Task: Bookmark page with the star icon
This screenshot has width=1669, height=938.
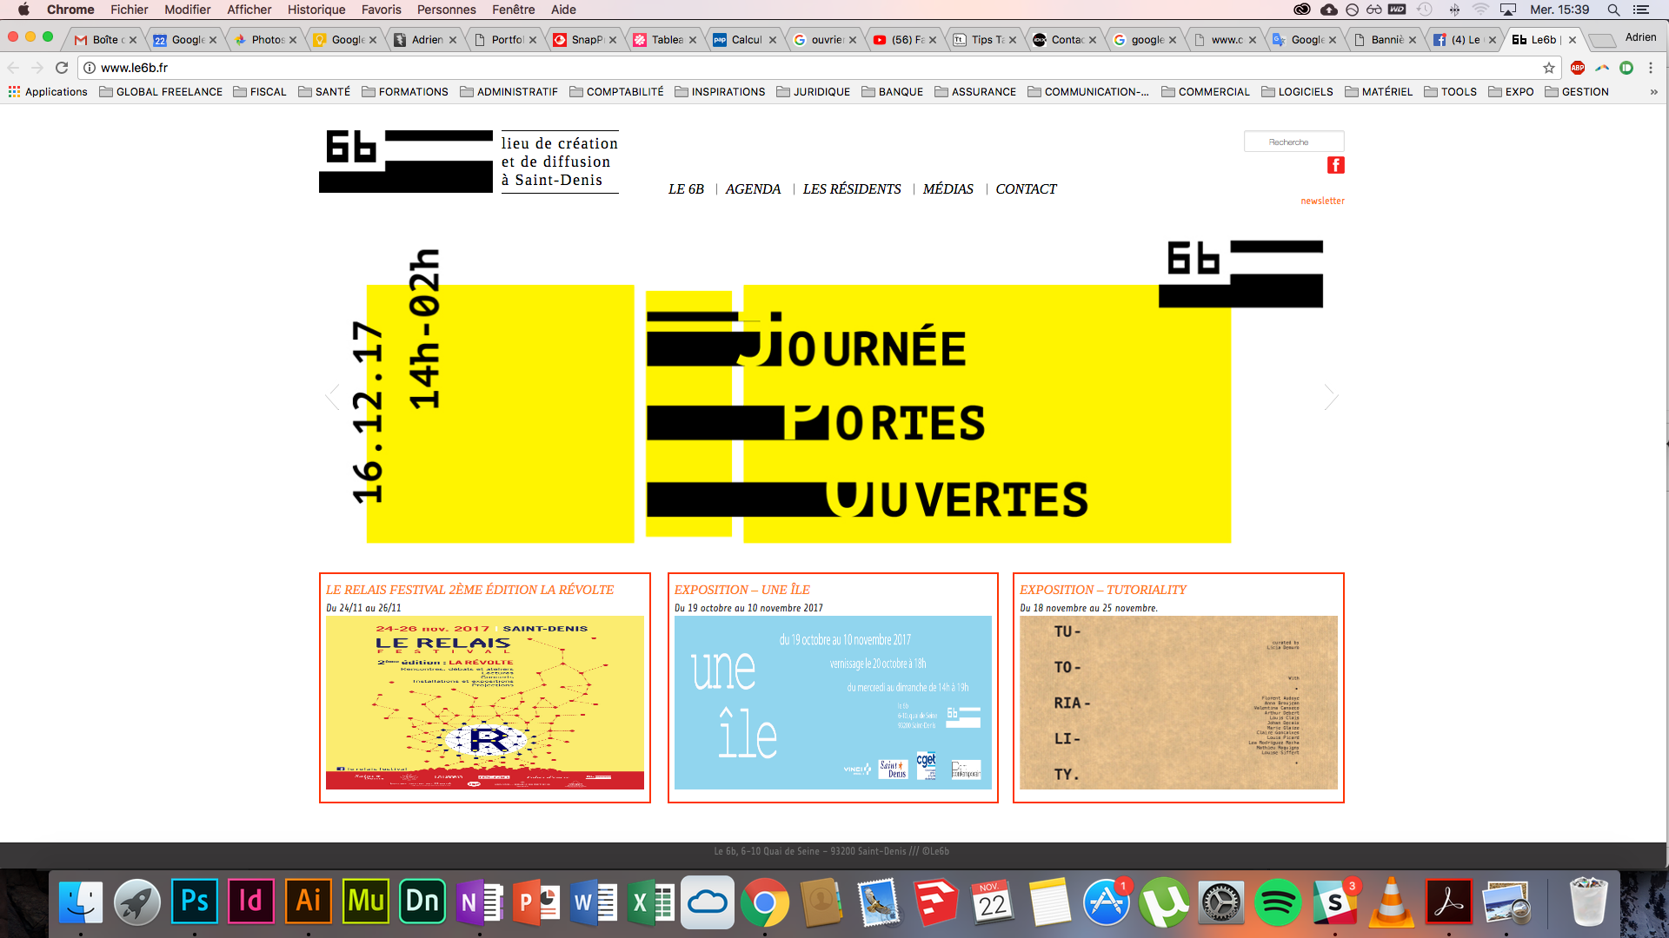Action: (x=1548, y=68)
